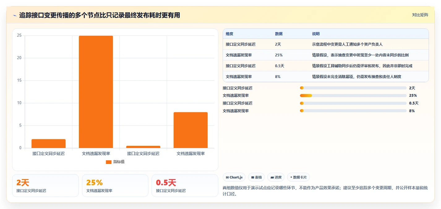Click the 0.5天 cell in the table
Image resolution: width=441 pixels, height=209 pixels.
[280, 66]
